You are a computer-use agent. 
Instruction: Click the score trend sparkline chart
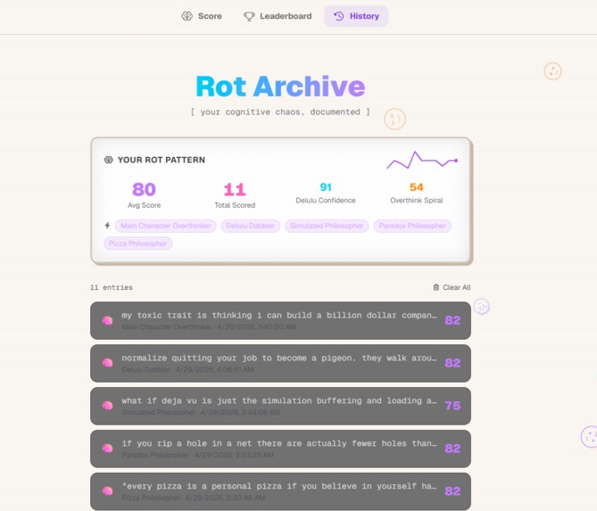(422, 160)
